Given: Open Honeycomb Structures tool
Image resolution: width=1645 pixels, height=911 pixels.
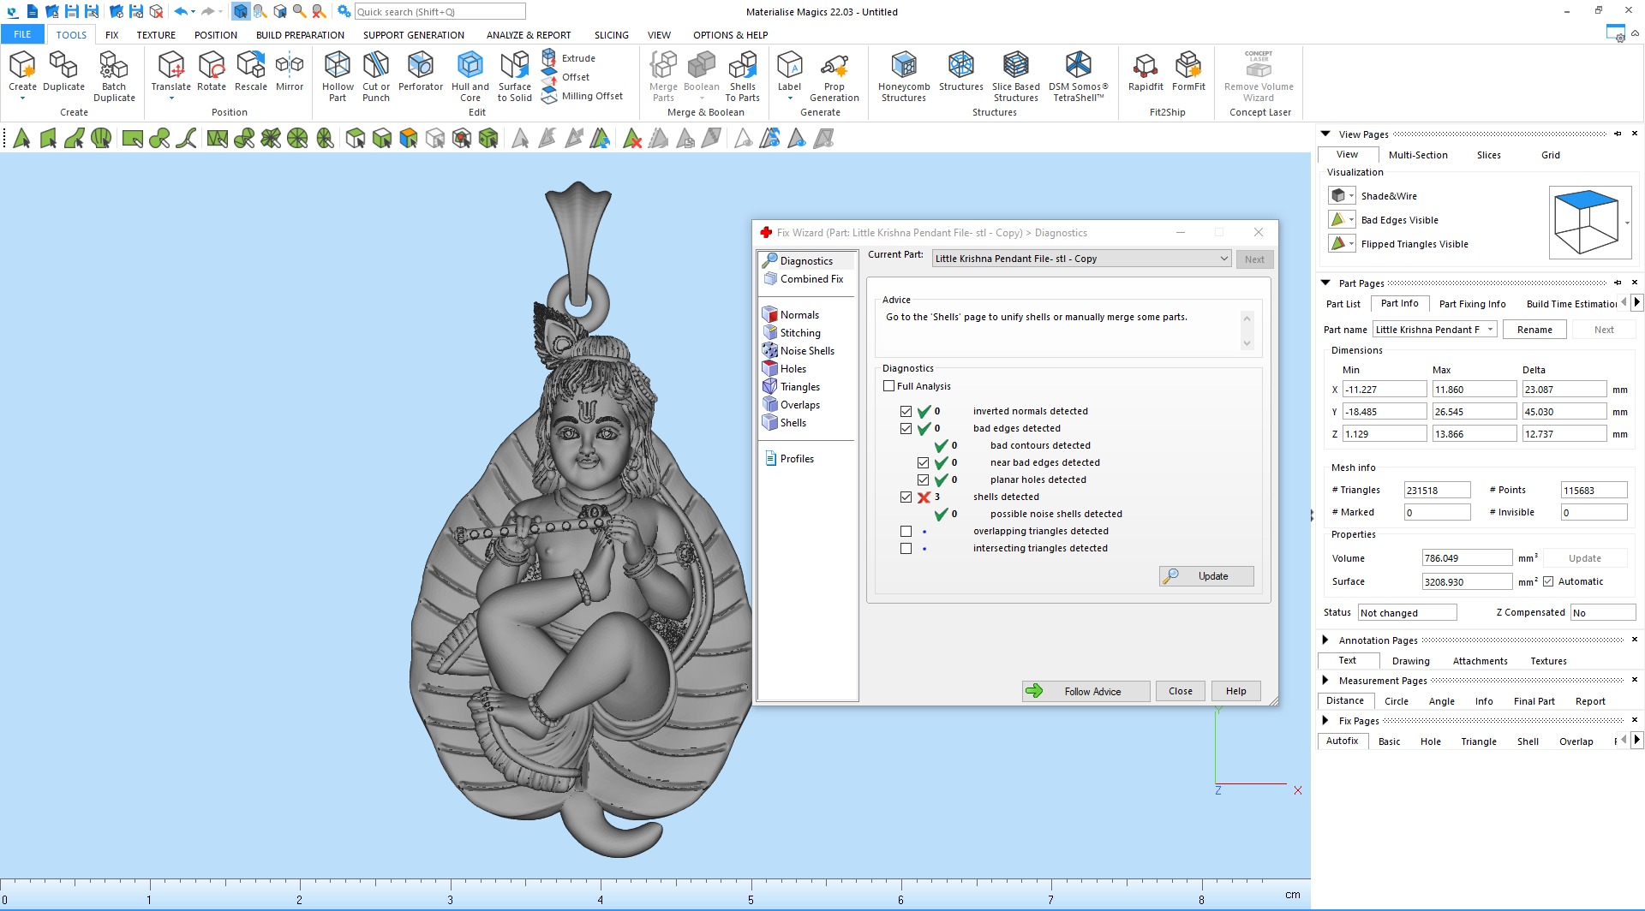Looking at the screenshot, I should pyautogui.click(x=904, y=75).
